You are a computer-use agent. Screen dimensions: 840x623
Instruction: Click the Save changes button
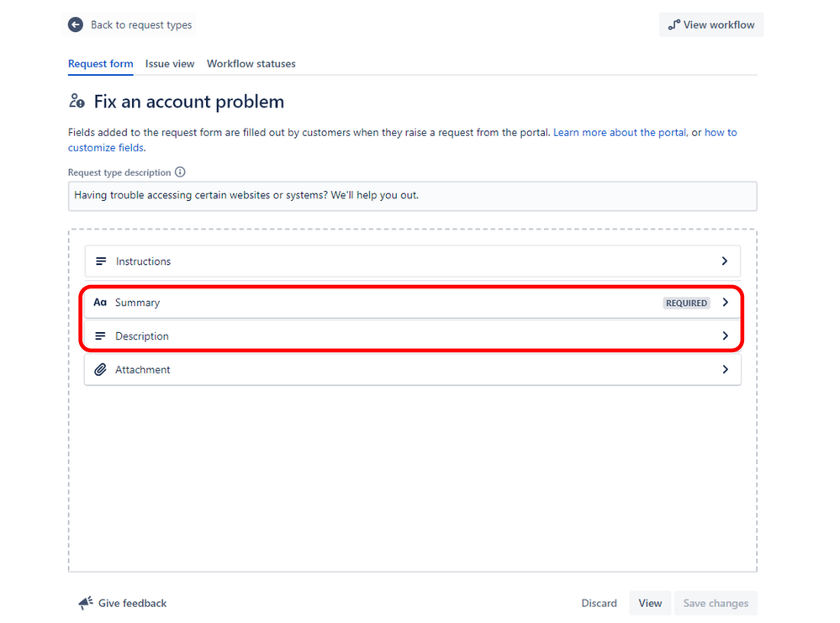716,603
